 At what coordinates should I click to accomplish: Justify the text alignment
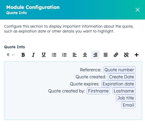tap(106, 55)
